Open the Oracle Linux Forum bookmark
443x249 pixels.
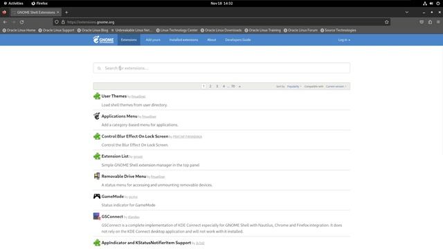click(300, 30)
